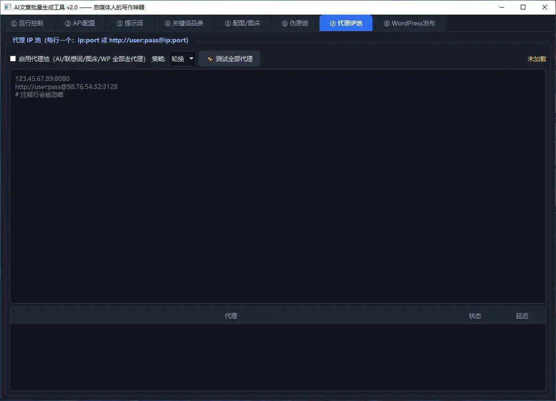The height and width of the screenshot is (401, 556).
Task: Switch to the ⑥ 伪原创 tab
Action: pos(295,23)
